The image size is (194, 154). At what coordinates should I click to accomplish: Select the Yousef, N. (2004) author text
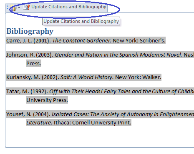28,114
